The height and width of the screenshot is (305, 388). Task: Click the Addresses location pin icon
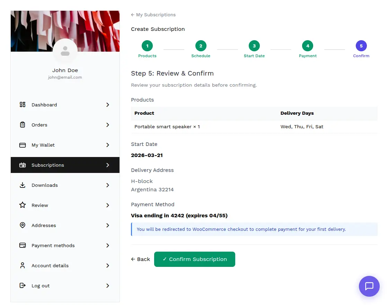[x=23, y=225]
